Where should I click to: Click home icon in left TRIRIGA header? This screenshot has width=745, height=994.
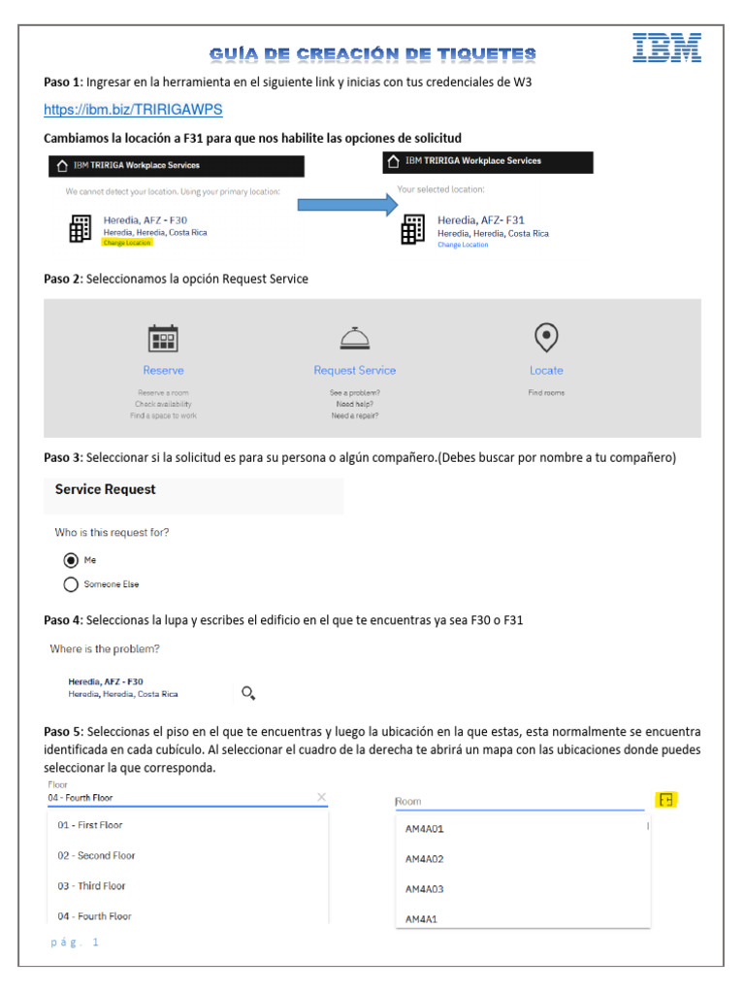coord(62,165)
